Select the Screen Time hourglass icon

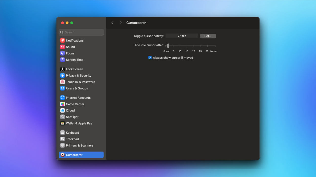[x=63, y=60]
